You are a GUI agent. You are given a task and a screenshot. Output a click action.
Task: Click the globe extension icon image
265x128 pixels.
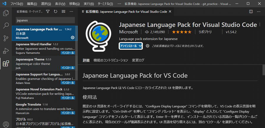(x=98, y=36)
